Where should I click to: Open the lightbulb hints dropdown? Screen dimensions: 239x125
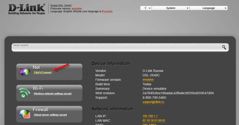pos(146,8)
